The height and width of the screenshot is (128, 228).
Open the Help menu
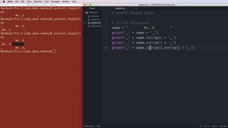[74, 1]
